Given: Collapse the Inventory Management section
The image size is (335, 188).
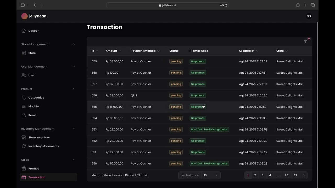Looking at the screenshot, I should [x=74, y=128].
